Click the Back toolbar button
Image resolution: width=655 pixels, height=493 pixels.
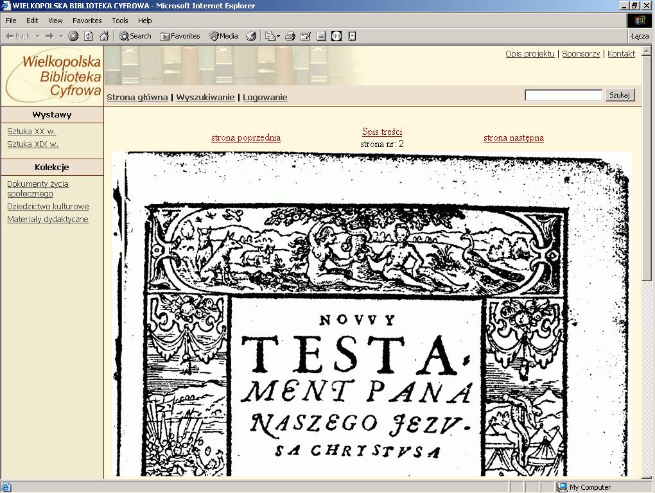[x=17, y=37]
